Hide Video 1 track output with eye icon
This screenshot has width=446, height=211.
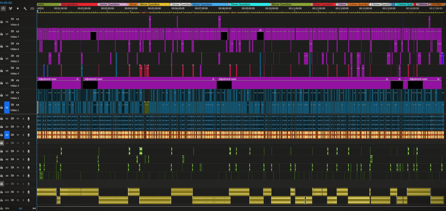(x=17, y=104)
